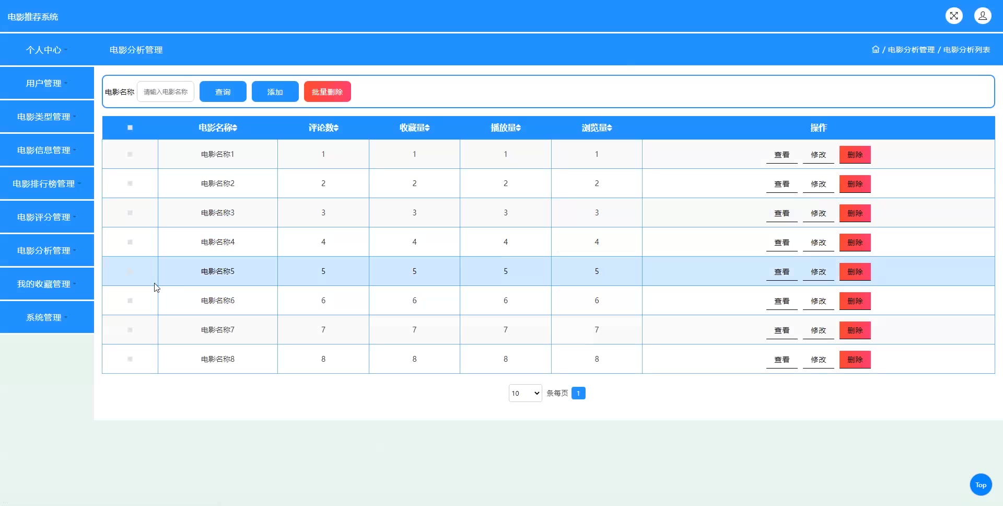This screenshot has width=1003, height=506.
Task: Check the box for 电影名称7 row
Action: coord(130,330)
